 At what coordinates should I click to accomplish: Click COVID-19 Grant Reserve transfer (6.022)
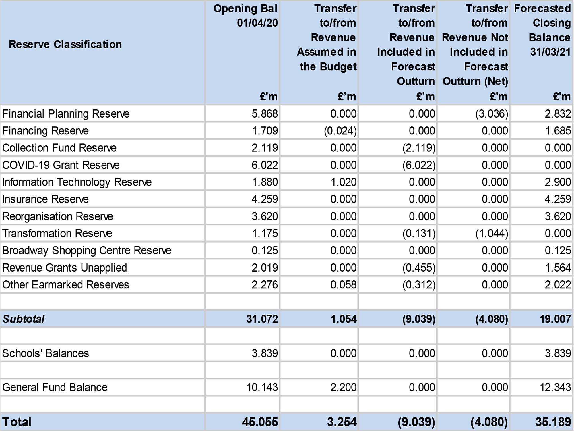(419, 165)
